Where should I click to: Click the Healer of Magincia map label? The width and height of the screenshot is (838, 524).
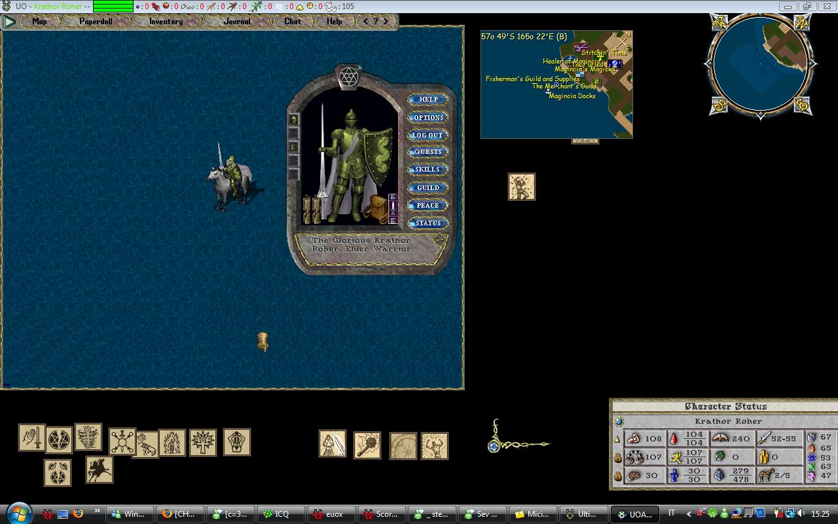click(x=572, y=62)
